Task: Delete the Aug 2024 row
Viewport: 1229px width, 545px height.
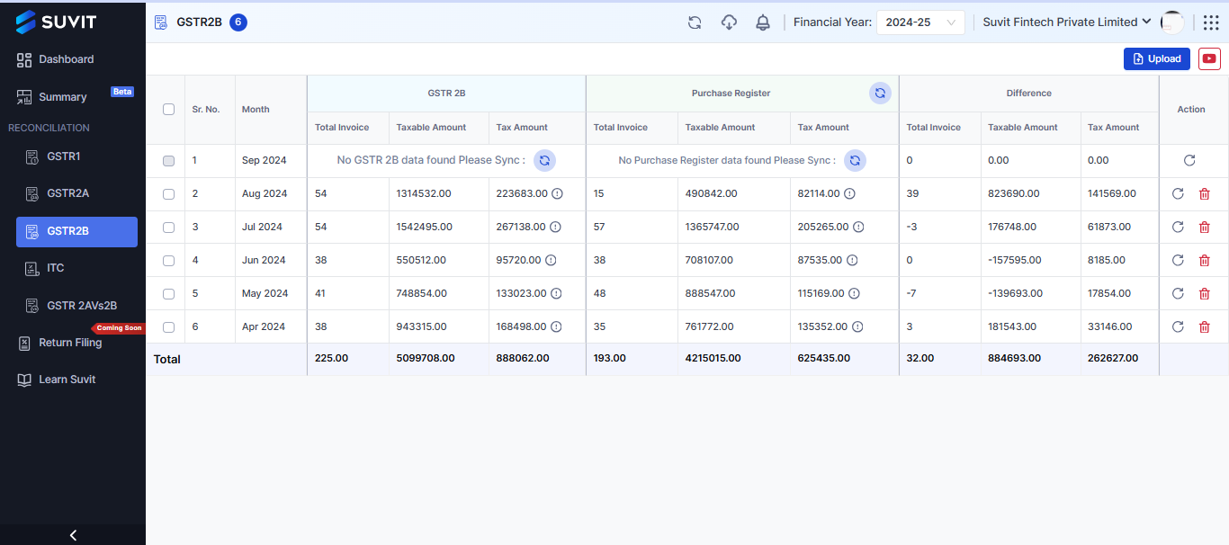Action: click(1204, 193)
